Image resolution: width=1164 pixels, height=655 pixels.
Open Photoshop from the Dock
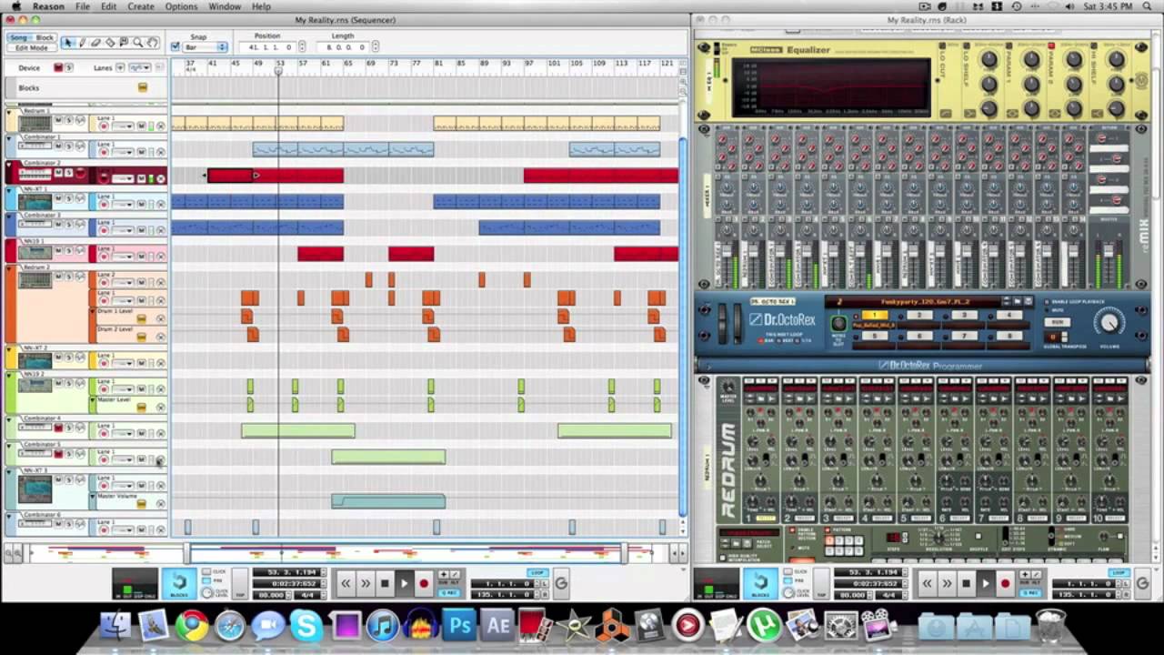461,626
